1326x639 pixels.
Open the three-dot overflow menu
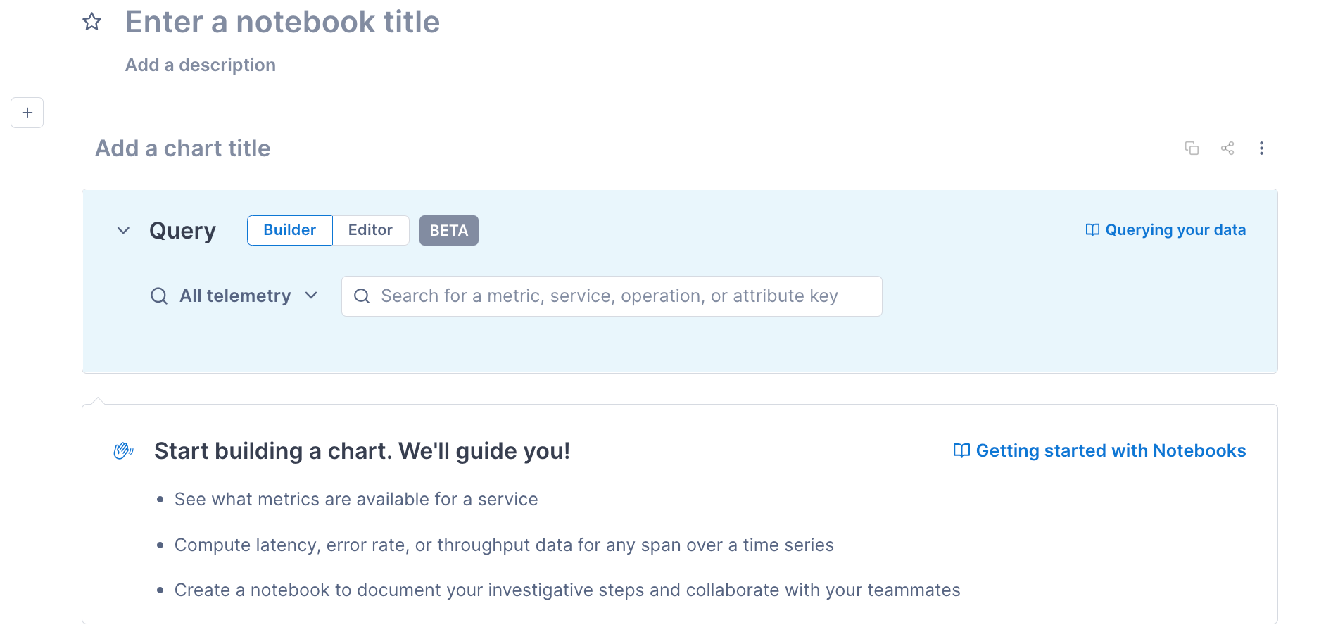(1262, 148)
